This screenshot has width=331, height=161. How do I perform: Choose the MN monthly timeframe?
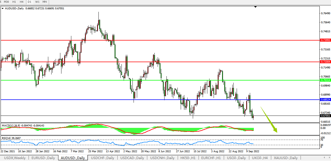45,2
